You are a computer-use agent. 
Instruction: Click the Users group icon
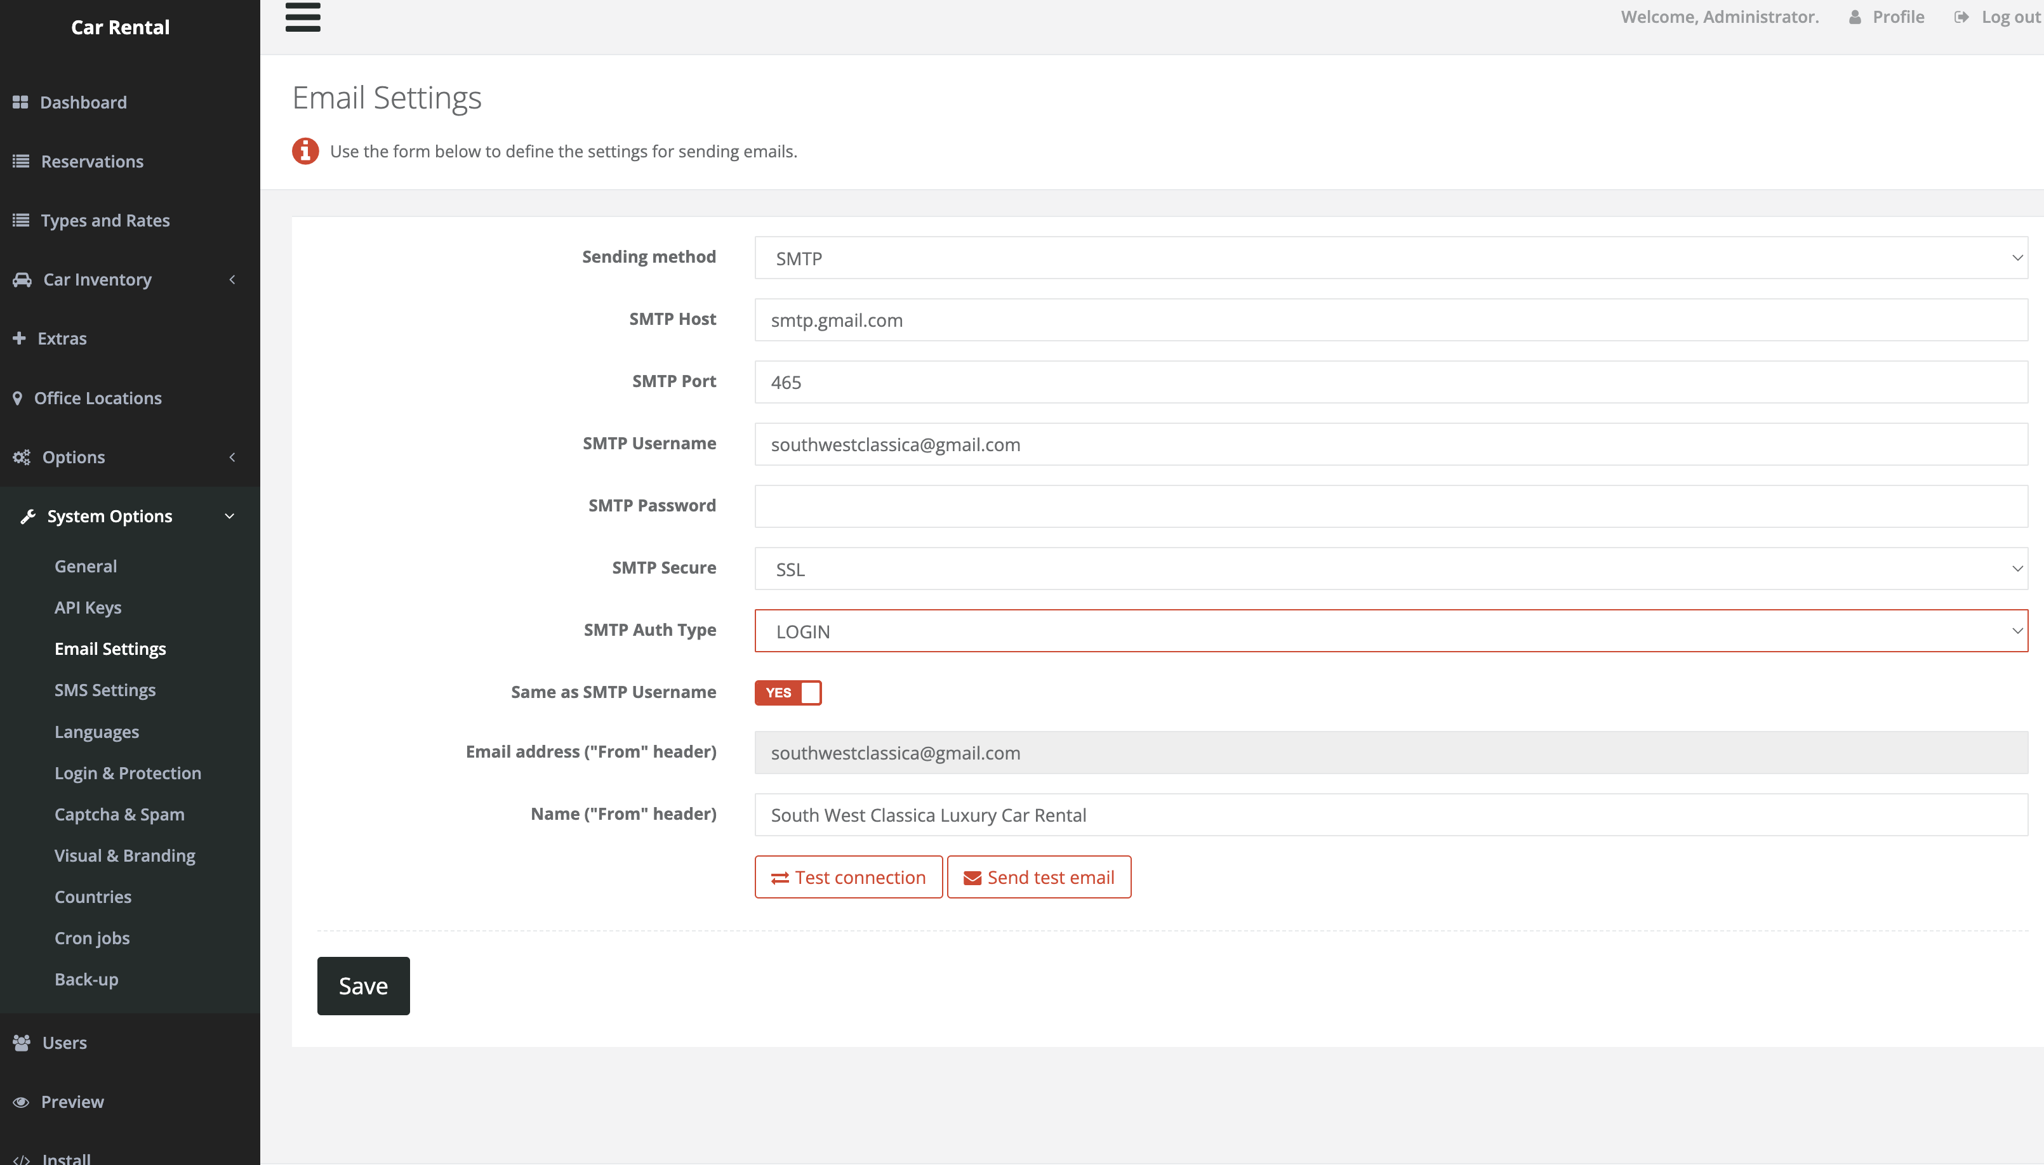tap(22, 1043)
